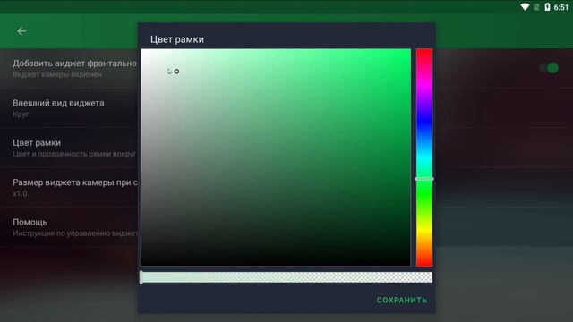Select Добавить виджет фронтальной camera row
This screenshot has width=573, height=322.
pos(69,68)
